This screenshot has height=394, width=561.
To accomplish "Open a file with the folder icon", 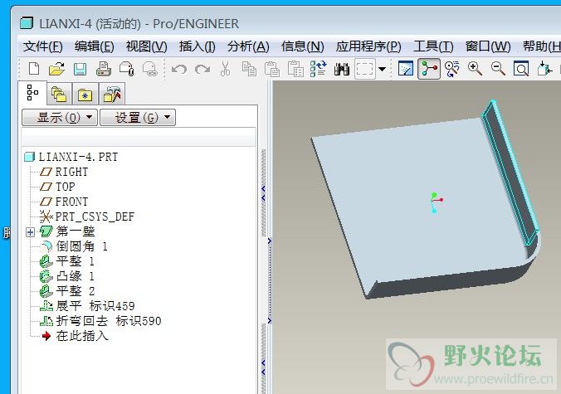I will click(x=56, y=68).
